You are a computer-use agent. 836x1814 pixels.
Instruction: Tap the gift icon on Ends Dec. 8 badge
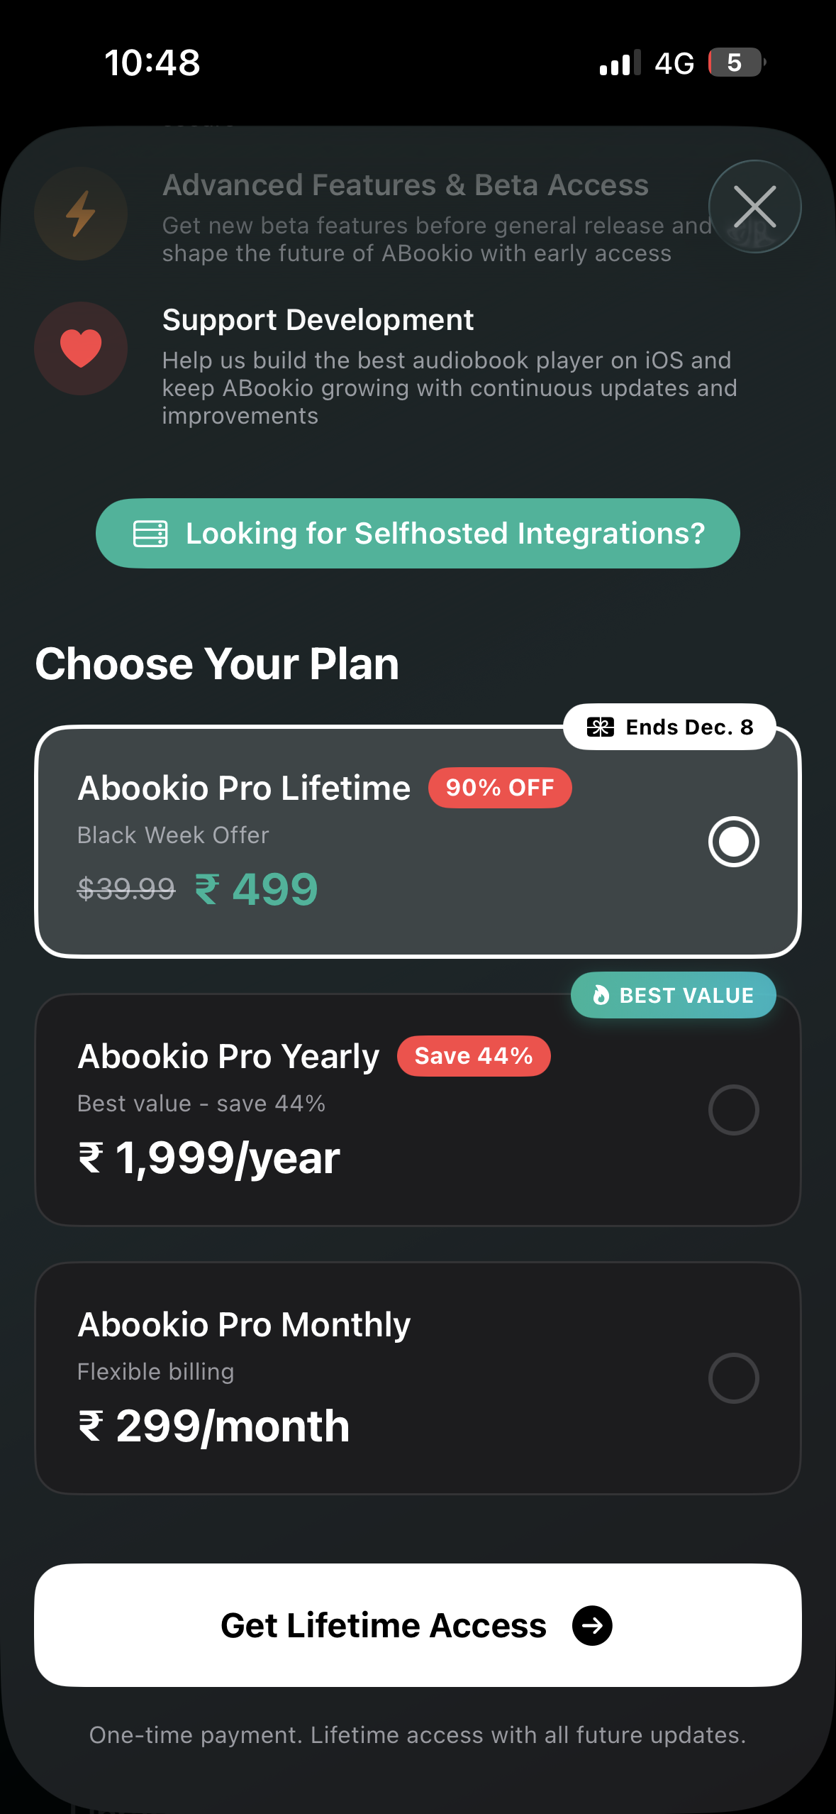click(600, 727)
